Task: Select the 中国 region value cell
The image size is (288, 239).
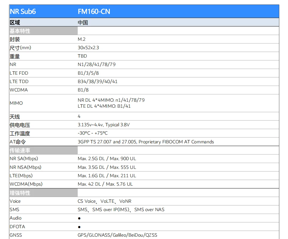Action: pos(83,22)
